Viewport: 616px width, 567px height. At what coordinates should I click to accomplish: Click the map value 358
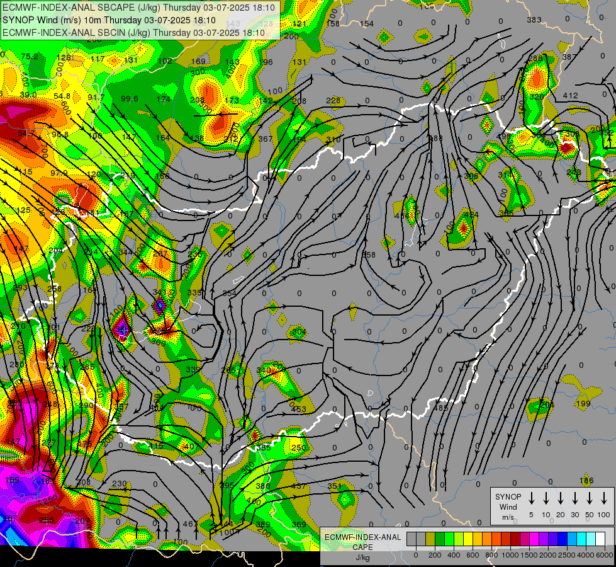(x=369, y=255)
